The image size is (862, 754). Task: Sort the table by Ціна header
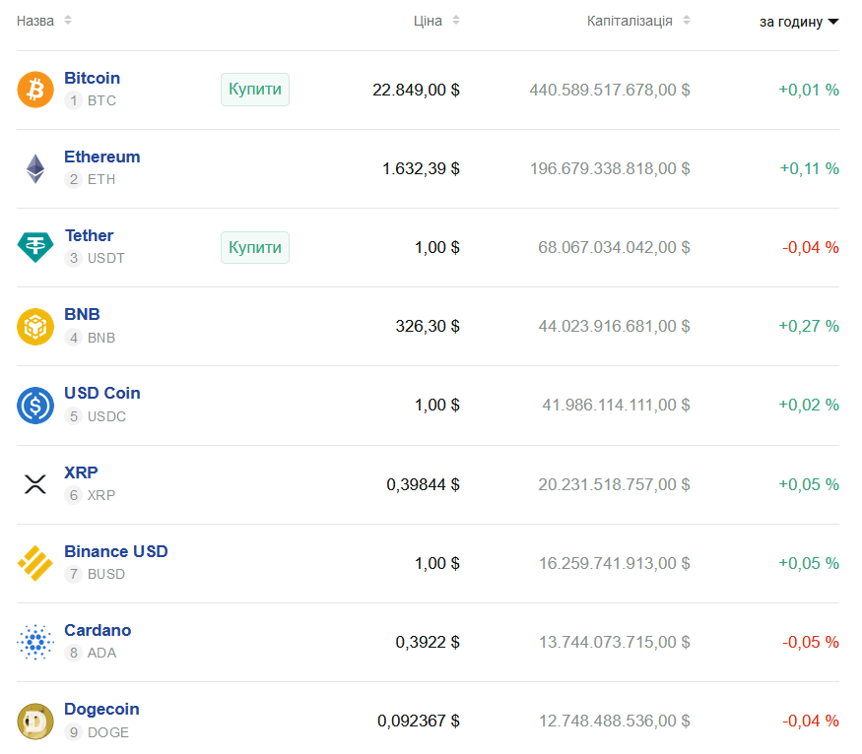428,21
